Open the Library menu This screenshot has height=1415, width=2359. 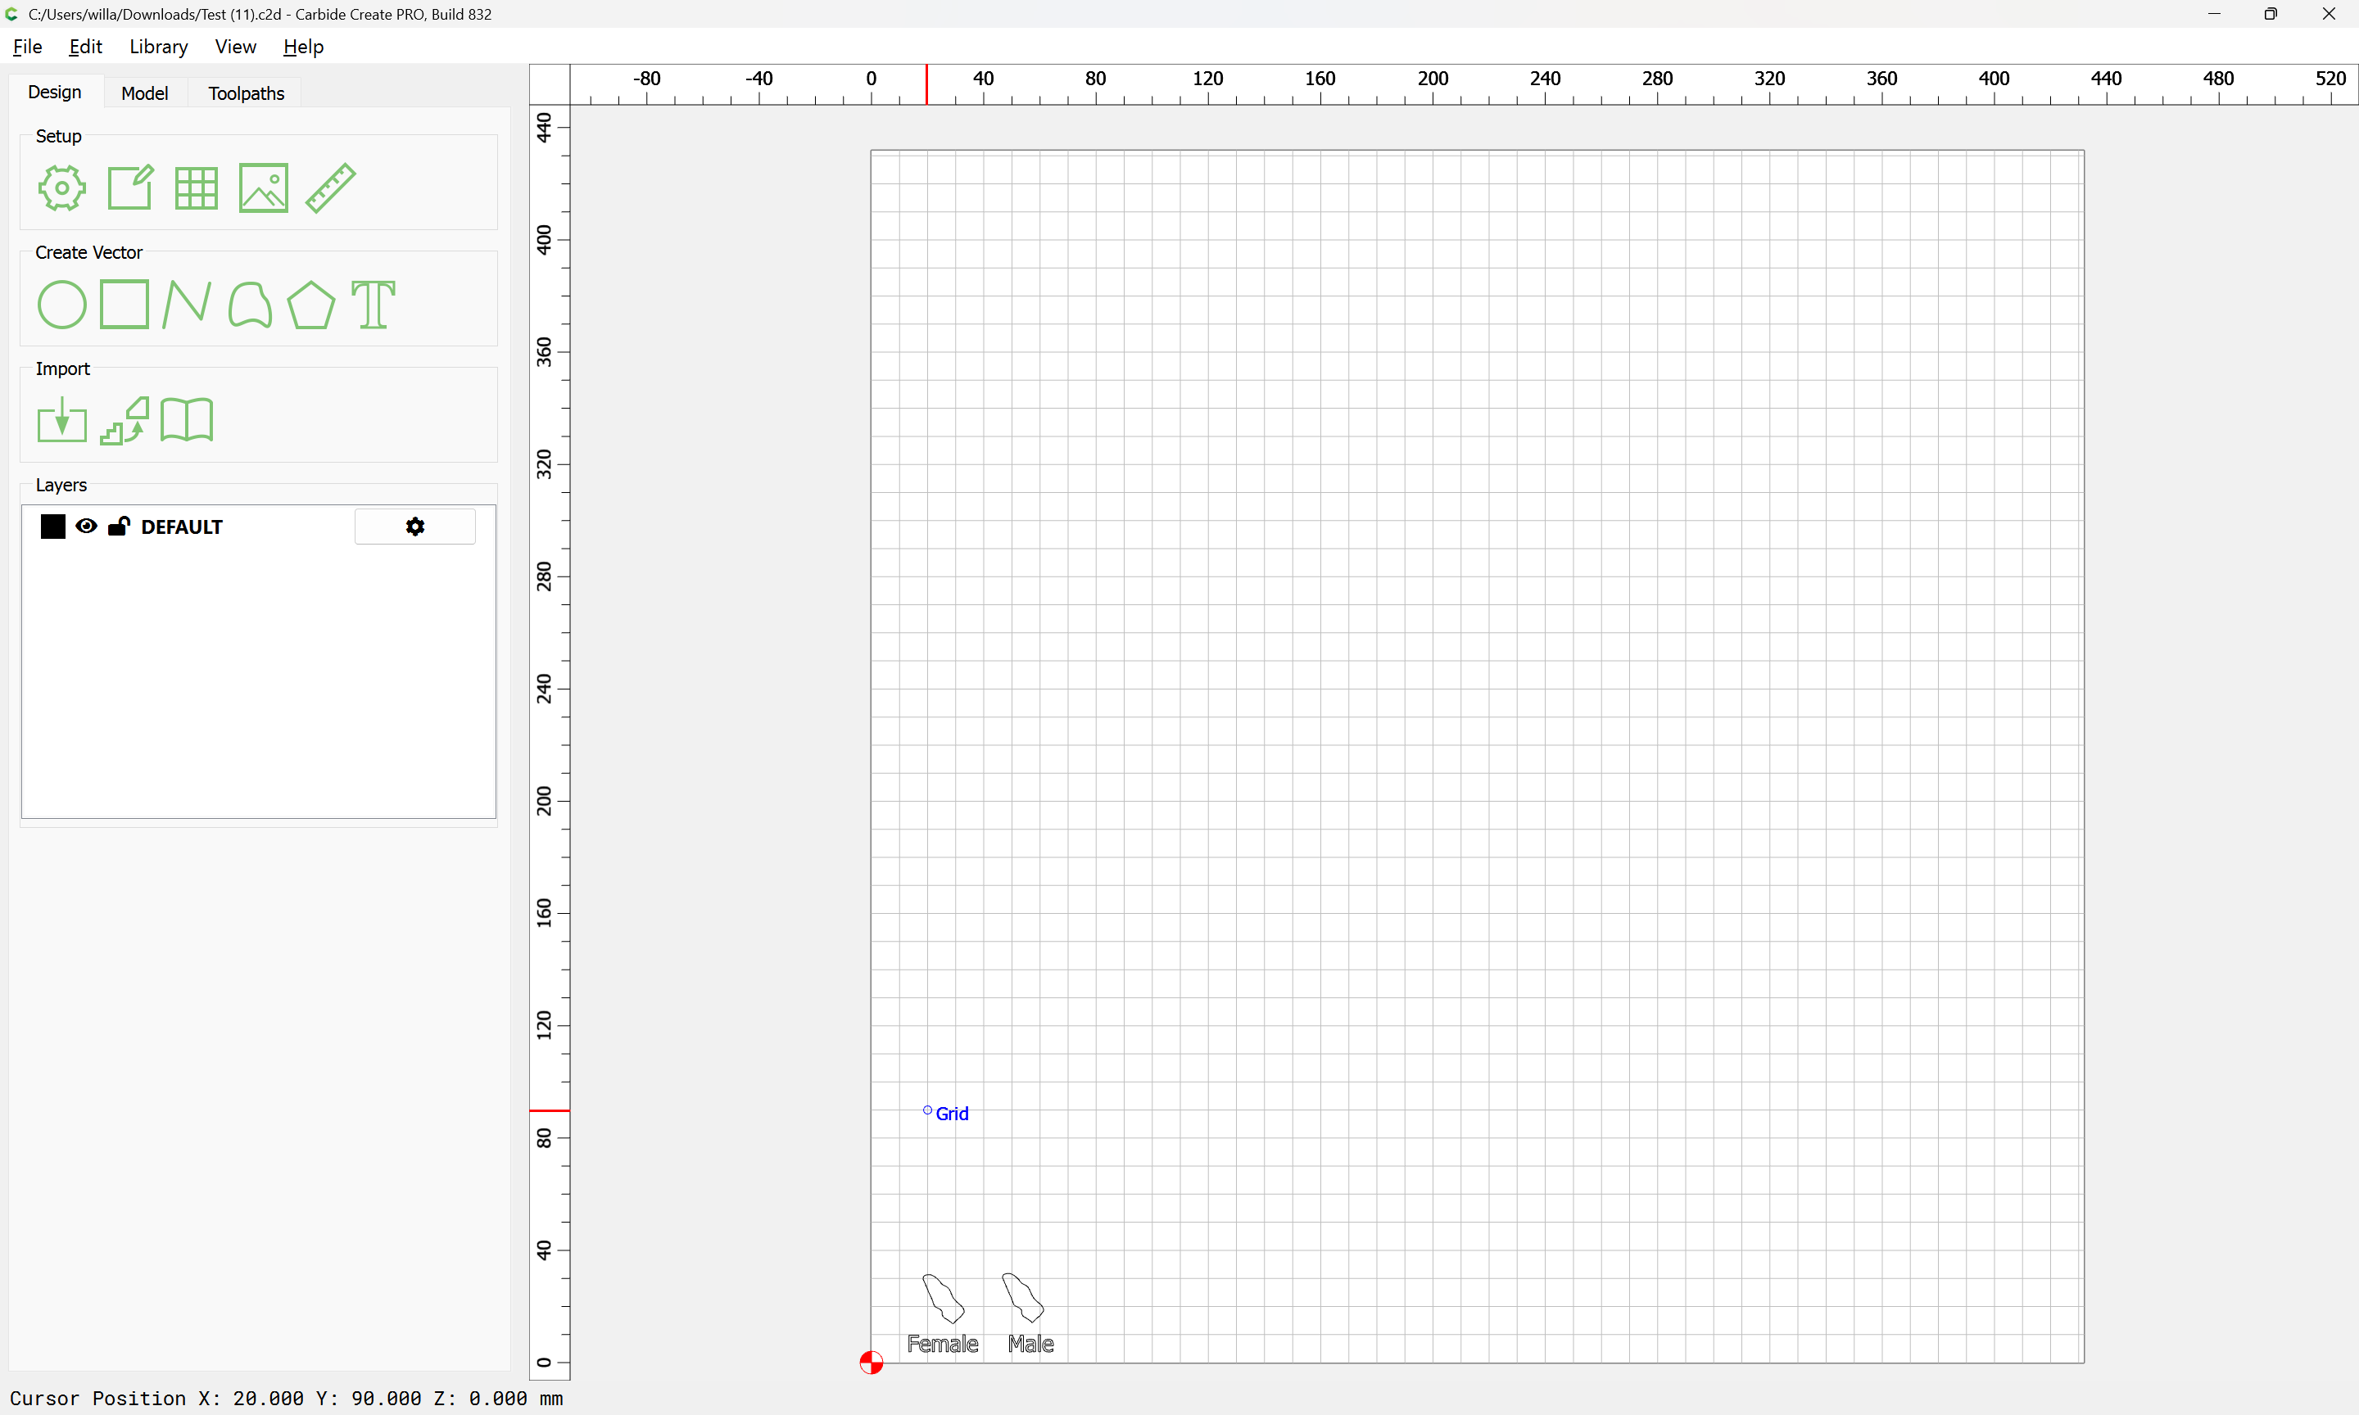[x=158, y=47]
